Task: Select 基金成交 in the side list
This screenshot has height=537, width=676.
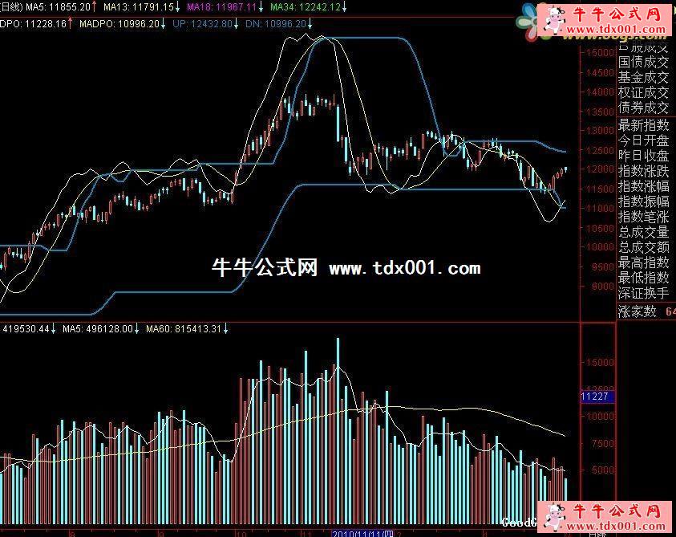Action: (x=643, y=77)
